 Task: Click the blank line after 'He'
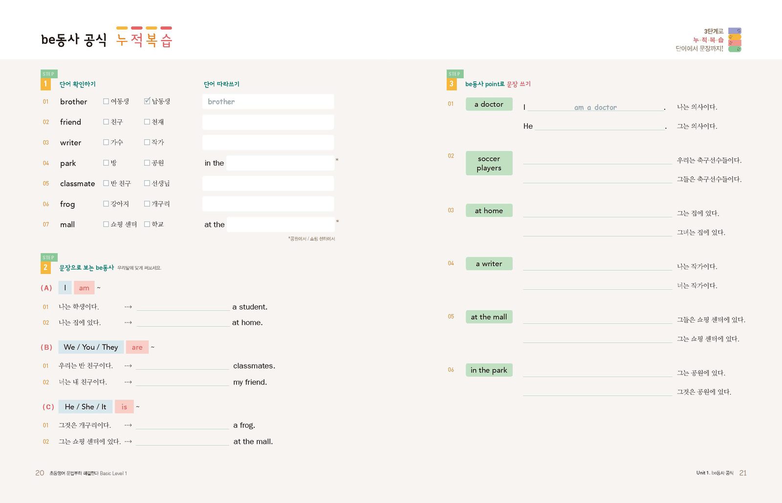pos(601,126)
